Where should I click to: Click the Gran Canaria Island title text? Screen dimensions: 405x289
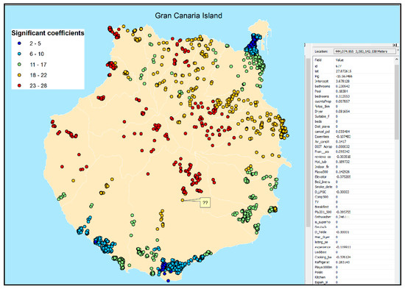tap(189, 15)
